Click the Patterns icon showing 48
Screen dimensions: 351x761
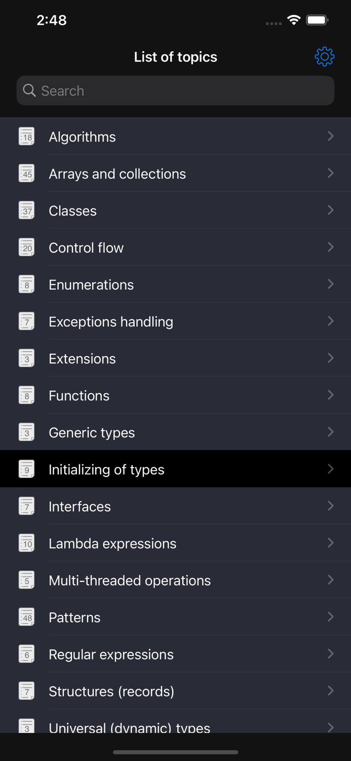tap(26, 617)
